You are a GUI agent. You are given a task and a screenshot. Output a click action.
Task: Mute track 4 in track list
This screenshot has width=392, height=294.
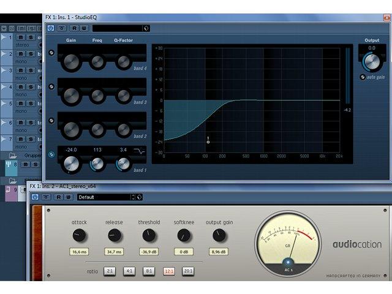coord(21,87)
